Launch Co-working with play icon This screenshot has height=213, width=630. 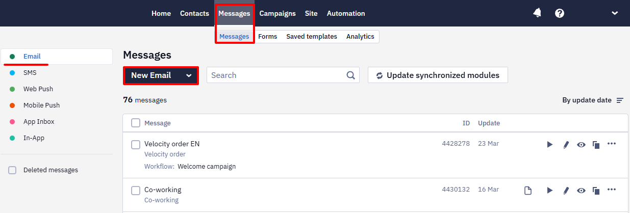click(x=550, y=191)
